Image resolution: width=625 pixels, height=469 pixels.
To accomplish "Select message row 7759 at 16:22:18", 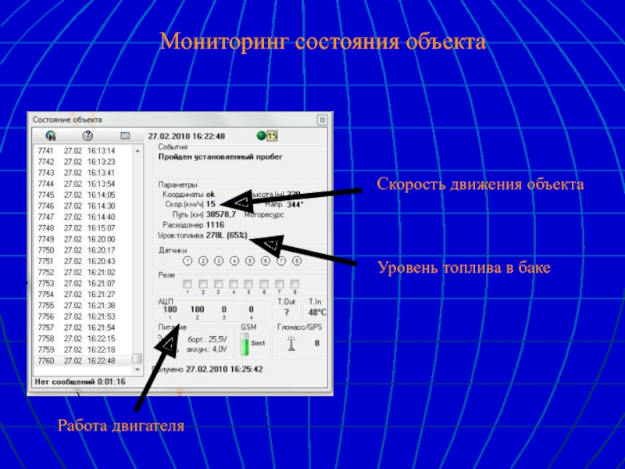I will 83,349.
